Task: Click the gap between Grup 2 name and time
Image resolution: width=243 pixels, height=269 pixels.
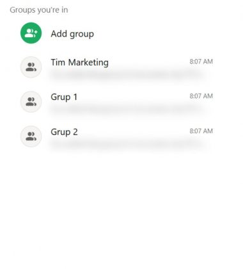Action: (133, 131)
